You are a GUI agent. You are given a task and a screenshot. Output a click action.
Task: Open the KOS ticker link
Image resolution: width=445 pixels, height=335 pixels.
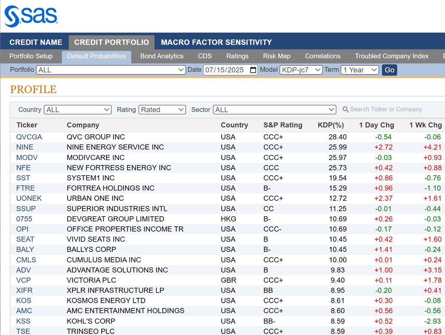24,300
